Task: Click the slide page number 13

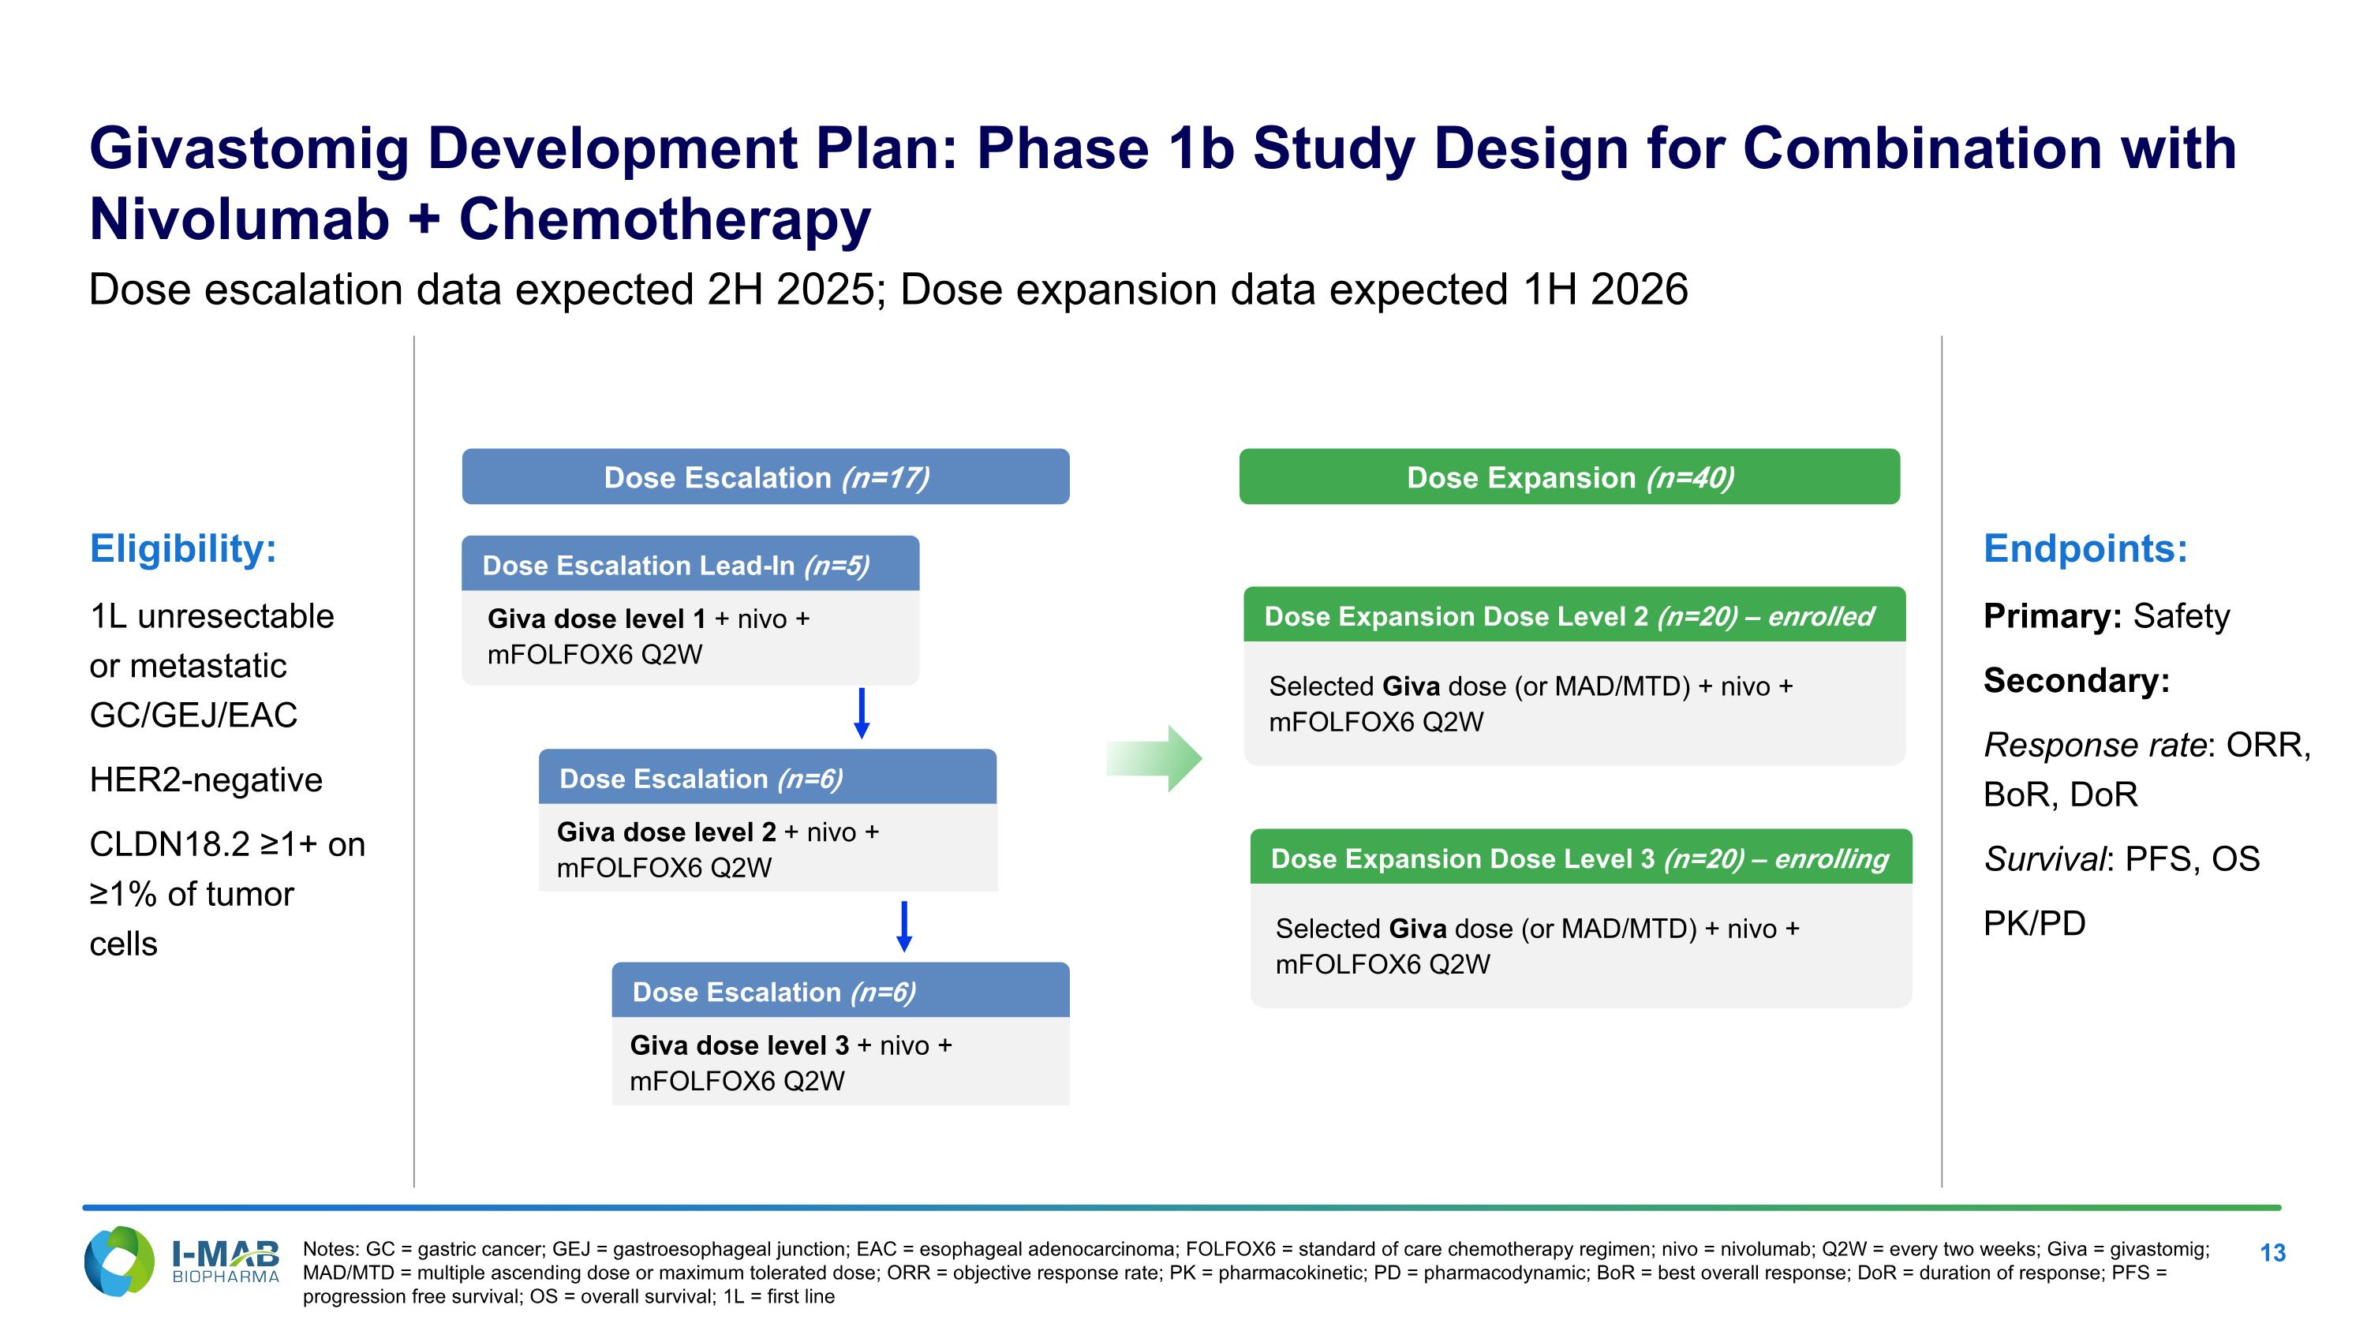Action: pyautogui.click(x=2272, y=1253)
